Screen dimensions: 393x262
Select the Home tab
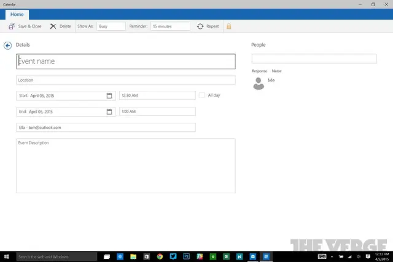pos(17,15)
